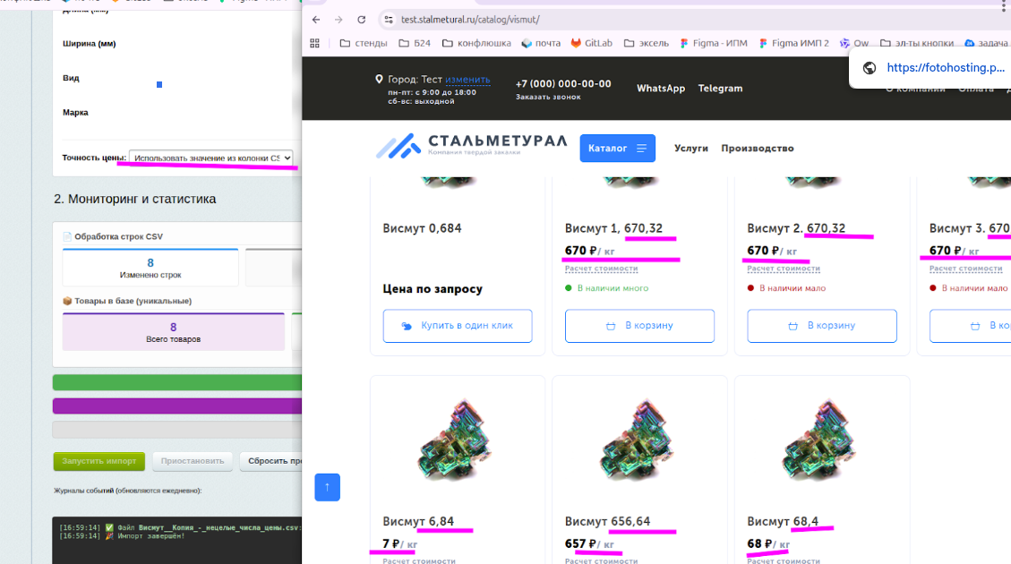Open the Услуги menu item
The height and width of the screenshot is (564, 1011).
point(691,149)
